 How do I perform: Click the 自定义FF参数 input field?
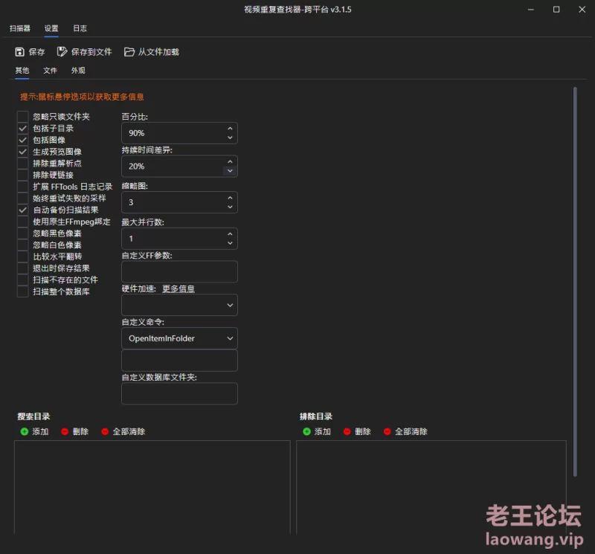(x=179, y=271)
